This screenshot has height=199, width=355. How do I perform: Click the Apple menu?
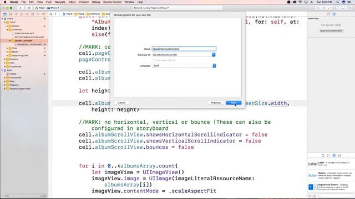(x=5, y=2)
